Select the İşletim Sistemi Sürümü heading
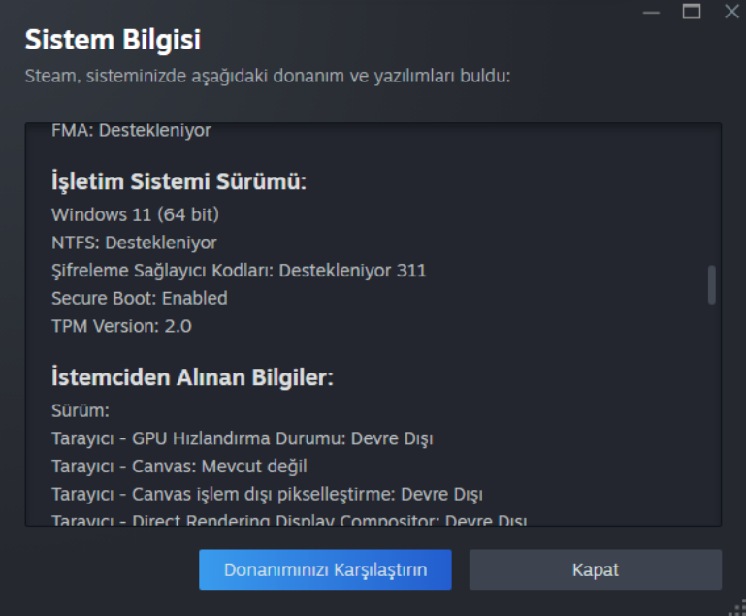 [x=178, y=181]
